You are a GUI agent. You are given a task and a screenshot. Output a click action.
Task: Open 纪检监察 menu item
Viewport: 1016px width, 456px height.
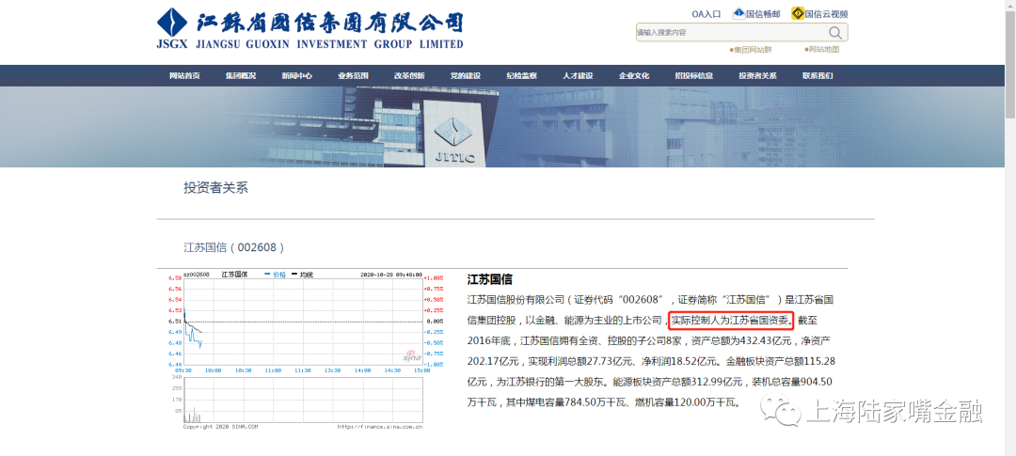coord(521,76)
